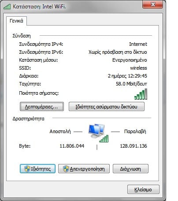Click small signal bars beside computers icon
178x201 pixels.
click(x=104, y=139)
